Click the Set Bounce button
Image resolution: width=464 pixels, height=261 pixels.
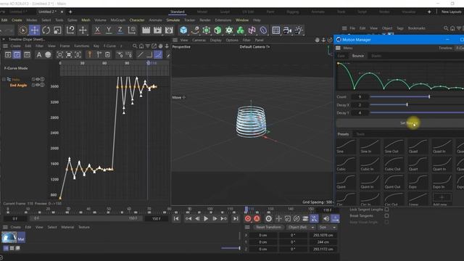(x=400, y=123)
